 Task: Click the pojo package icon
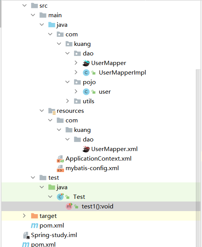pyautogui.click(x=77, y=82)
